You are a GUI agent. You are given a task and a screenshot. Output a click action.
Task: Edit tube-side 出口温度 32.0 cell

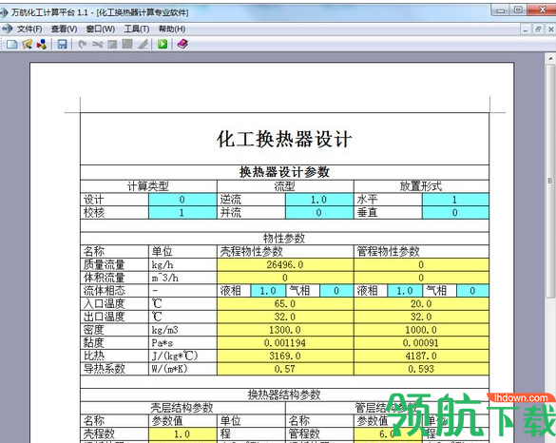pyautogui.click(x=421, y=317)
